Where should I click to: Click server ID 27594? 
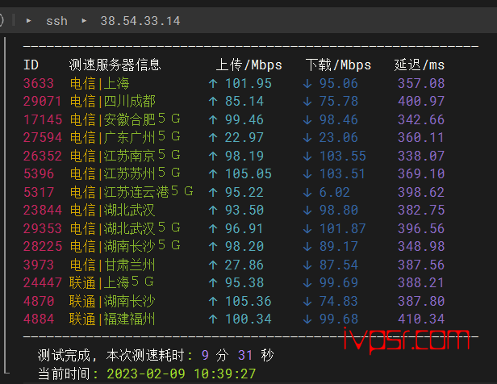43,137
